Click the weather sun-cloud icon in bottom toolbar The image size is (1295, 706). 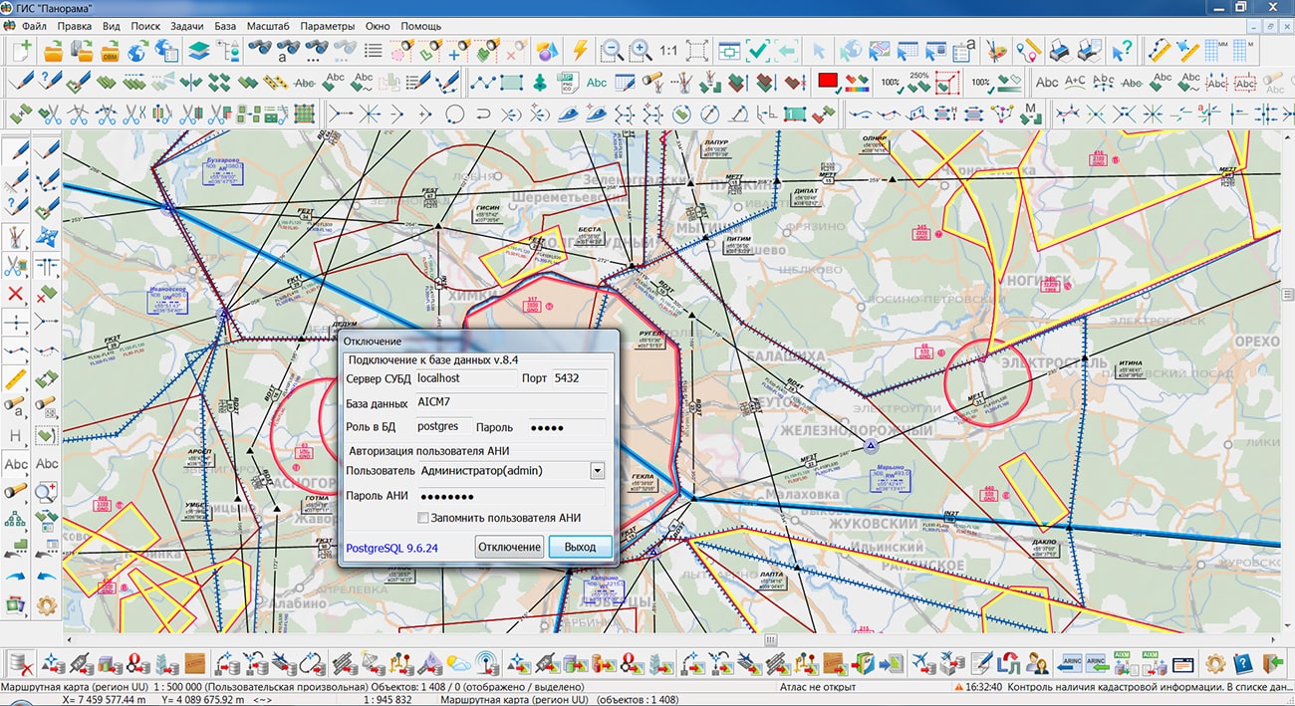point(459,663)
